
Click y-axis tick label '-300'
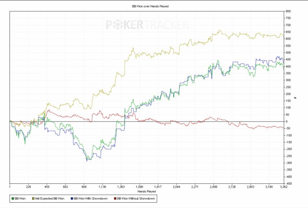[289, 163]
